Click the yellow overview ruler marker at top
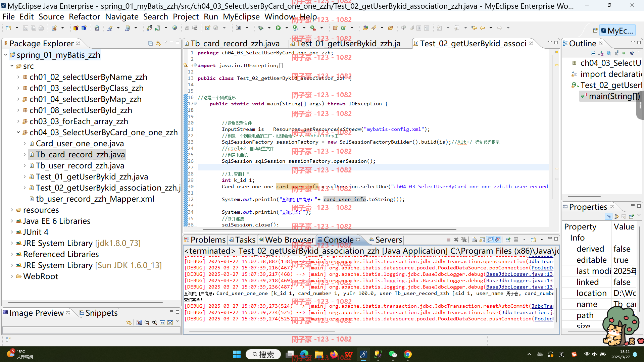The width and height of the screenshot is (644, 362). click(x=556, y=52)
